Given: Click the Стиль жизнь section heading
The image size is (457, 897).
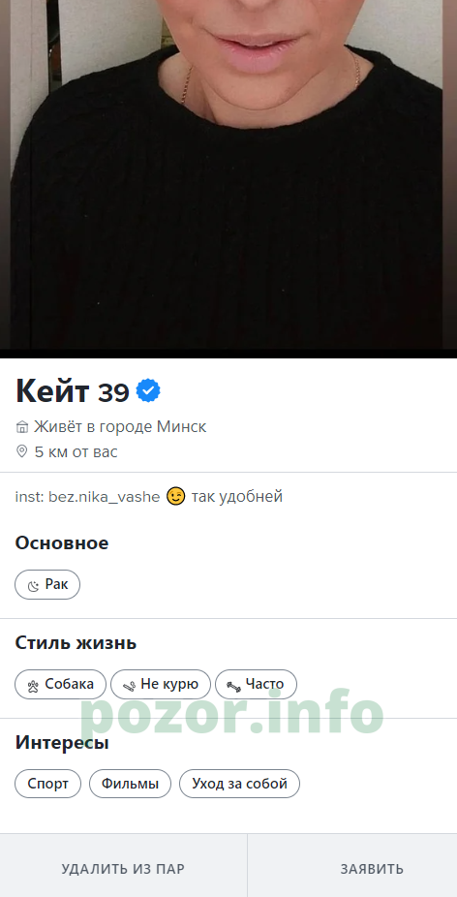Looking at the screenshot, I should click(76, 642).
